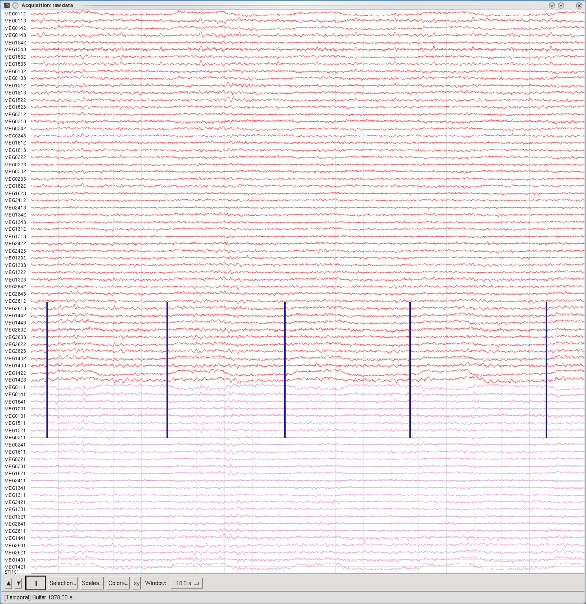Open the window menu via the circular title-bar icon
Screen dimensions: 586x604
coord(15,5)
